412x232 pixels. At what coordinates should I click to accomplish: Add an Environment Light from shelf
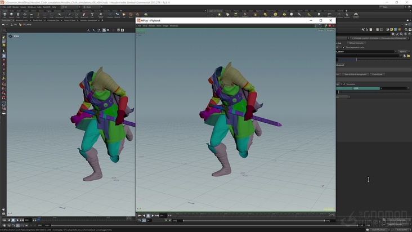click(275, 15)
